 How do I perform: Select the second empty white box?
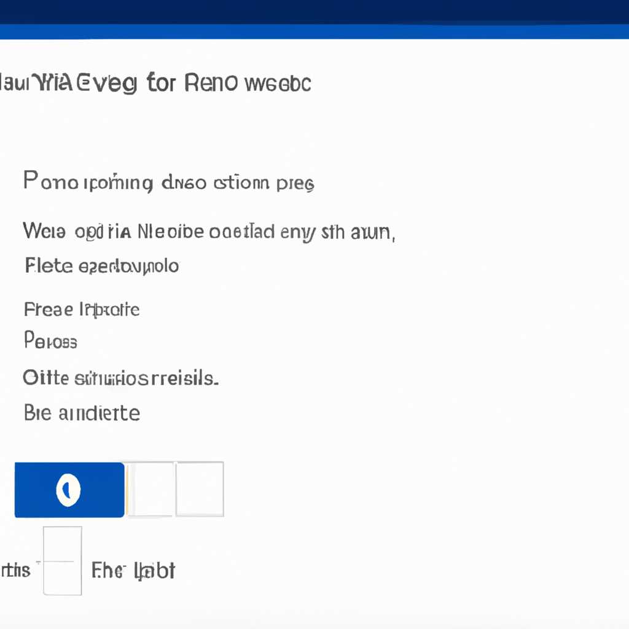point(200,489)
